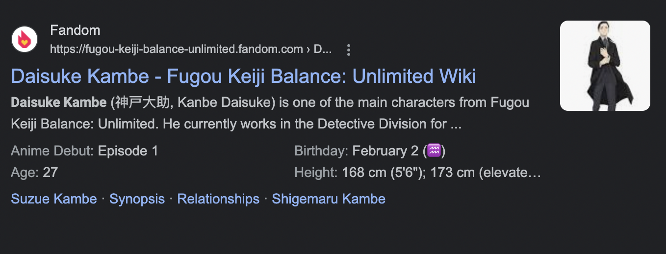The width and height of the screenshot is (666, 254).
Task: Click the Birthday label
Action: (321, 151)
